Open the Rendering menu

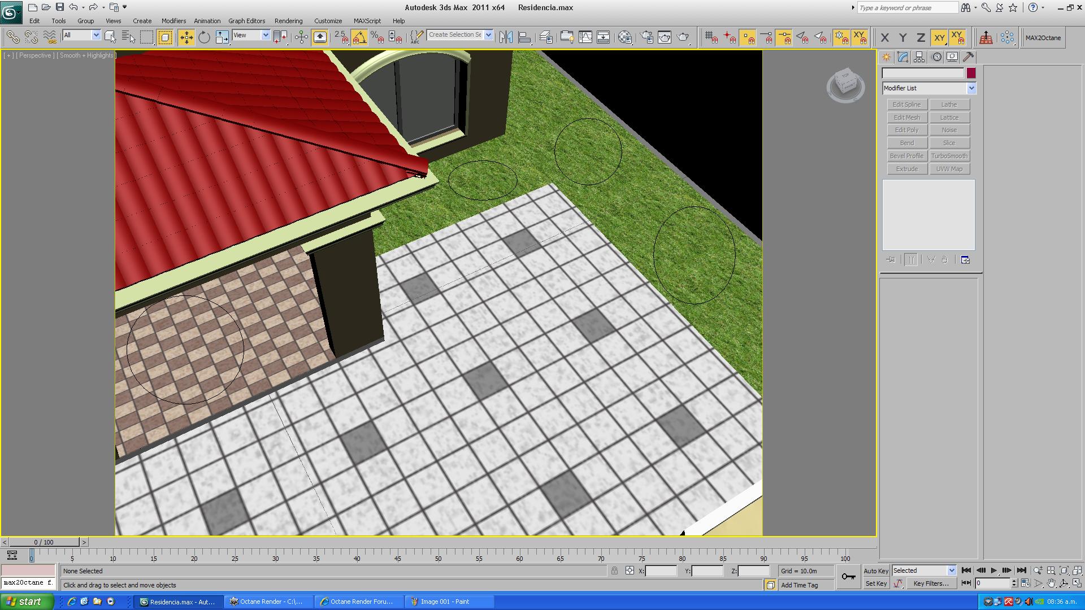(288, 21)
